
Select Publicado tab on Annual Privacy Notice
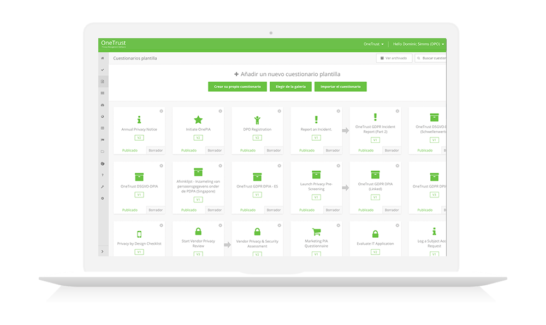[x=130, y=151]
